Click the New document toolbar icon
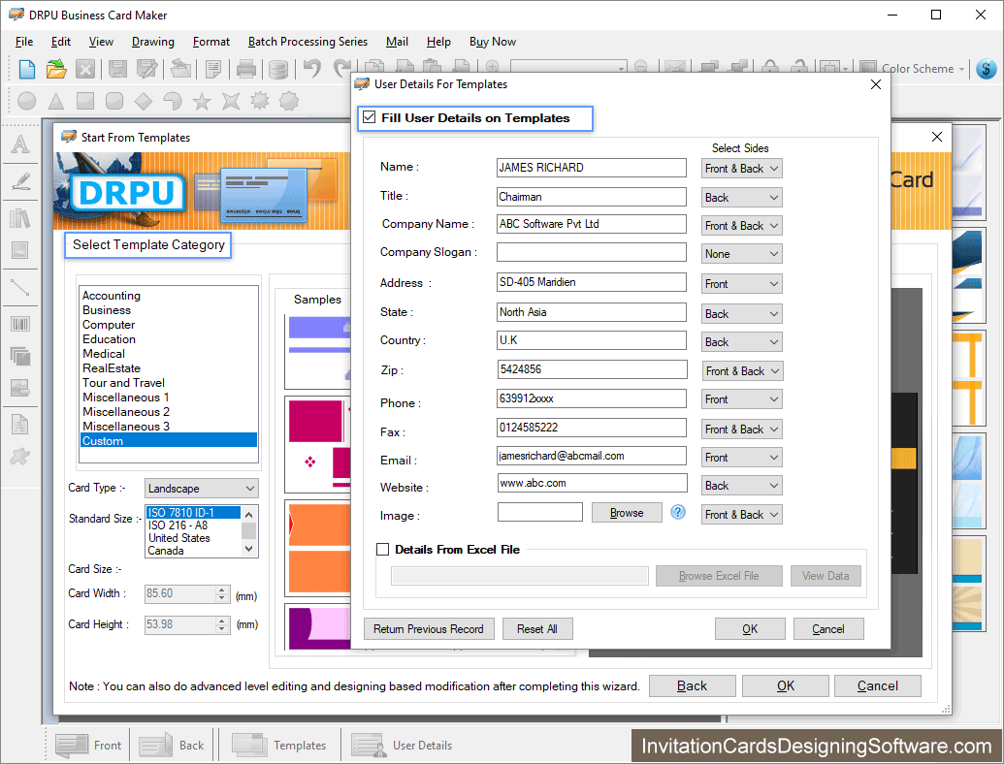This screenshot has height=764, width=1004. click(x=27, y=69)
